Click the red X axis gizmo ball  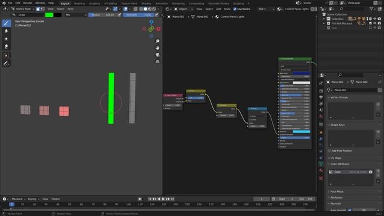(x=158, y=29)
